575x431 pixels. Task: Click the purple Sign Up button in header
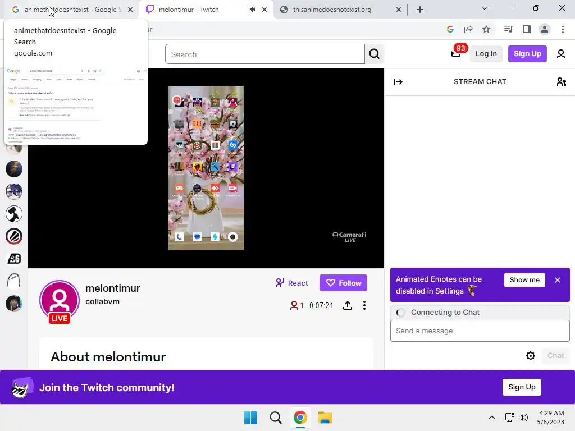pyautogui.click(x=527, y=54)
